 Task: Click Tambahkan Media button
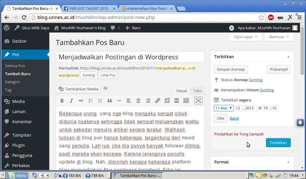79,89
